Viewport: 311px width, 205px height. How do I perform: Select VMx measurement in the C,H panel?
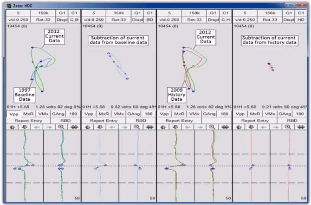[x=194, y=114]
